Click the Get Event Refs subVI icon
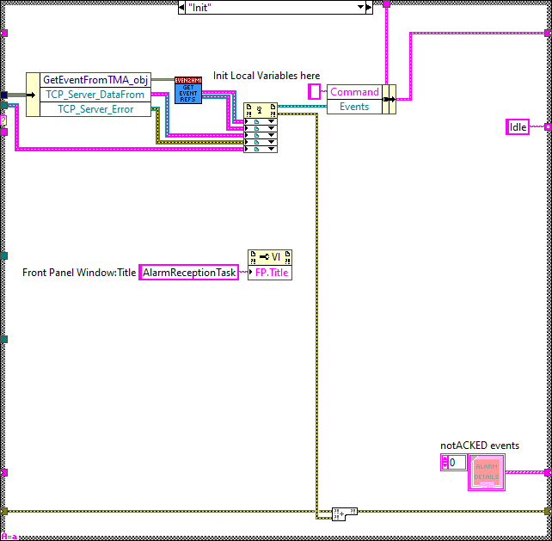552x541 pixels. 188,90
